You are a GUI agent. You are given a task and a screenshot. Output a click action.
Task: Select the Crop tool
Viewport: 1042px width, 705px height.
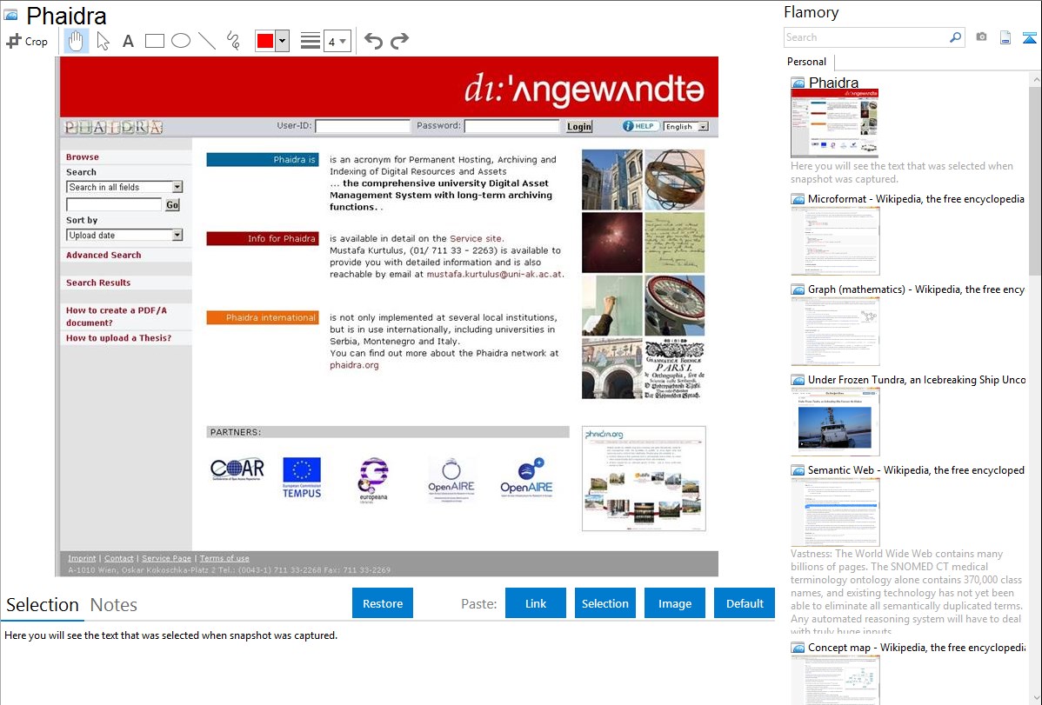[27, 41]
